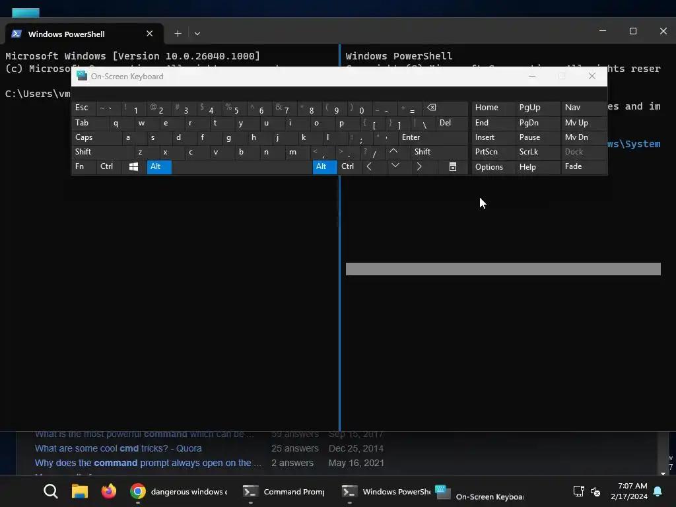Toggle the right Alt key
Viewport: 676px width, 507px height.
tap(325, 166)
